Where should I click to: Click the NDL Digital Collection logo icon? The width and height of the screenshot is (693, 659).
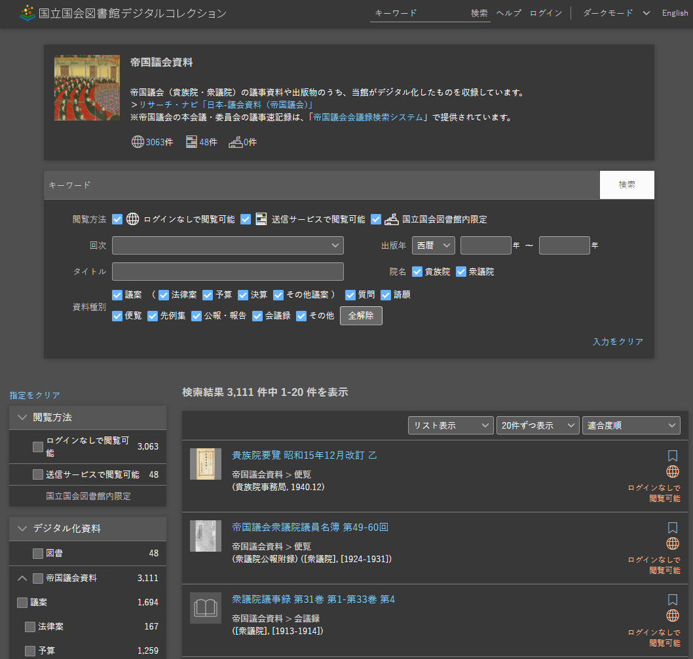click(27, 13)
